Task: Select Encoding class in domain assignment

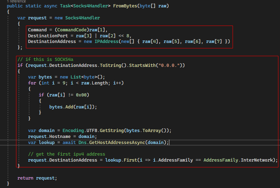Action: [73, 131]
